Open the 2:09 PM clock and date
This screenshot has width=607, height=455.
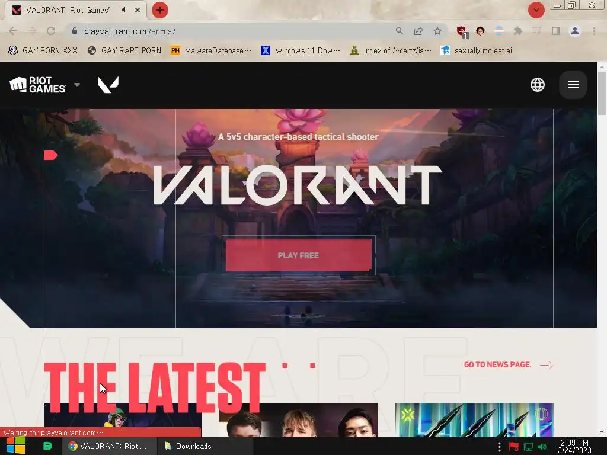tap(574, 447)
